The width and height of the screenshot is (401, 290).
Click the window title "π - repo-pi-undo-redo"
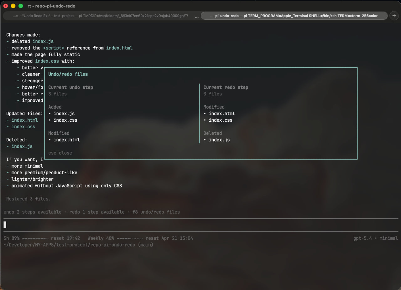click(52, 6)
